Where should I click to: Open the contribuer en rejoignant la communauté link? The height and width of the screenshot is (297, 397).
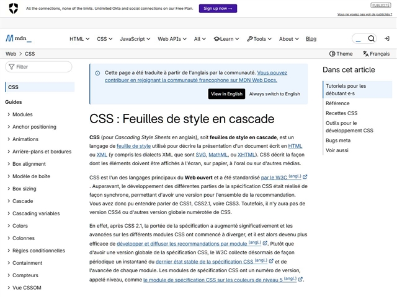tap(191, 80)
